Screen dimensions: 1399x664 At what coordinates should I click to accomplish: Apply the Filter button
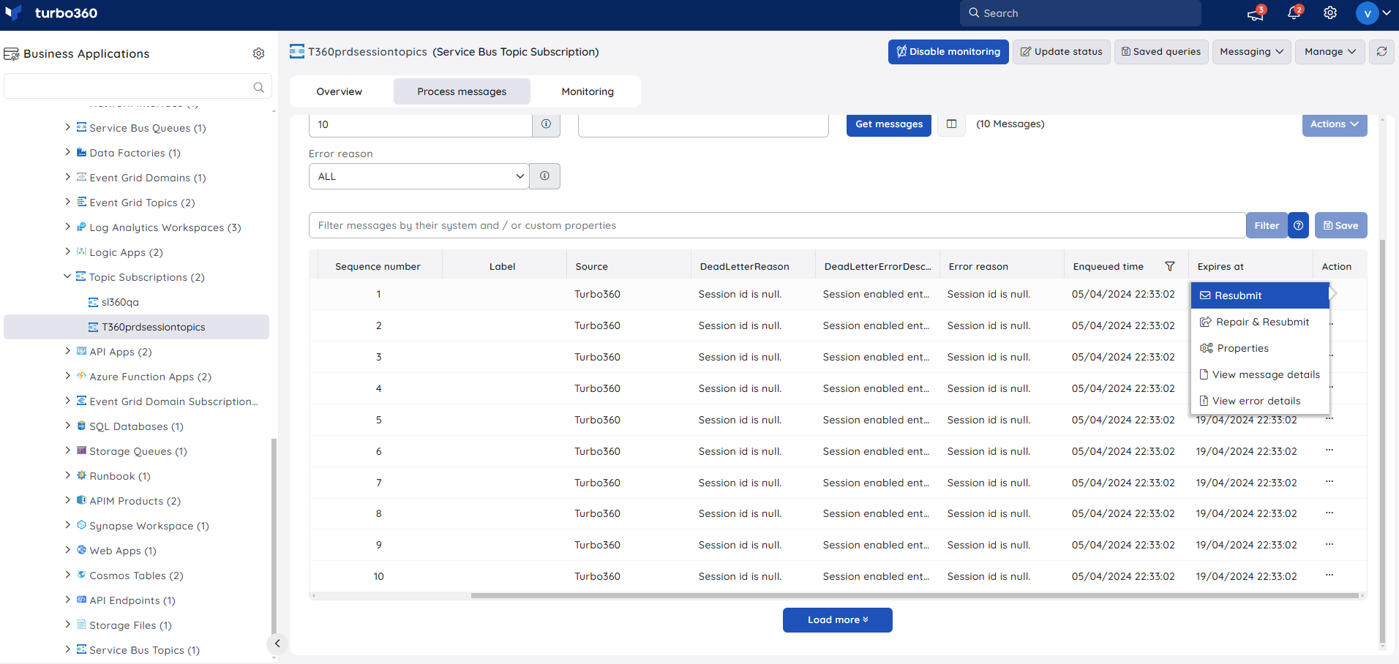(x=1267, y=225)
